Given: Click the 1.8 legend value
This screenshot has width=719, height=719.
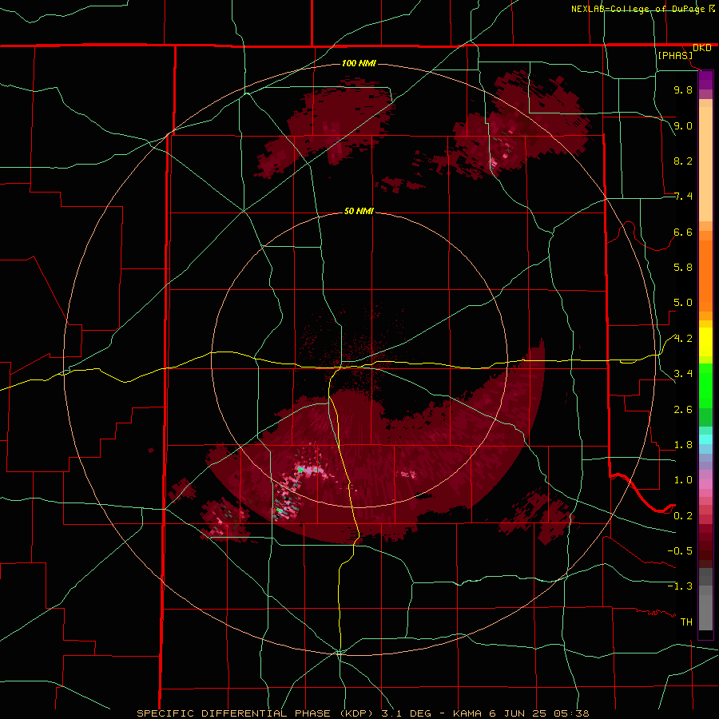Looking at the screenshot, I should pyautogui.click(x=683, y=445).
